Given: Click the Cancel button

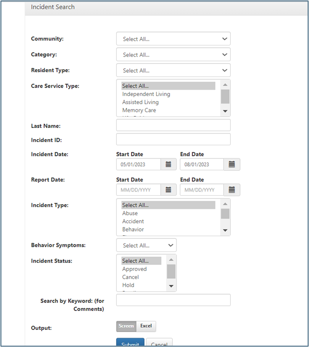Looking at the screenshot, I should 159,342.
